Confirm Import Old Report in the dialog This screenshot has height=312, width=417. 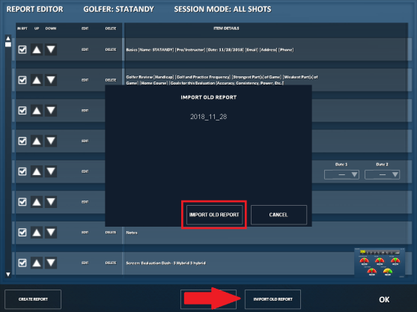pyautogui.click(x=214, y=215)
